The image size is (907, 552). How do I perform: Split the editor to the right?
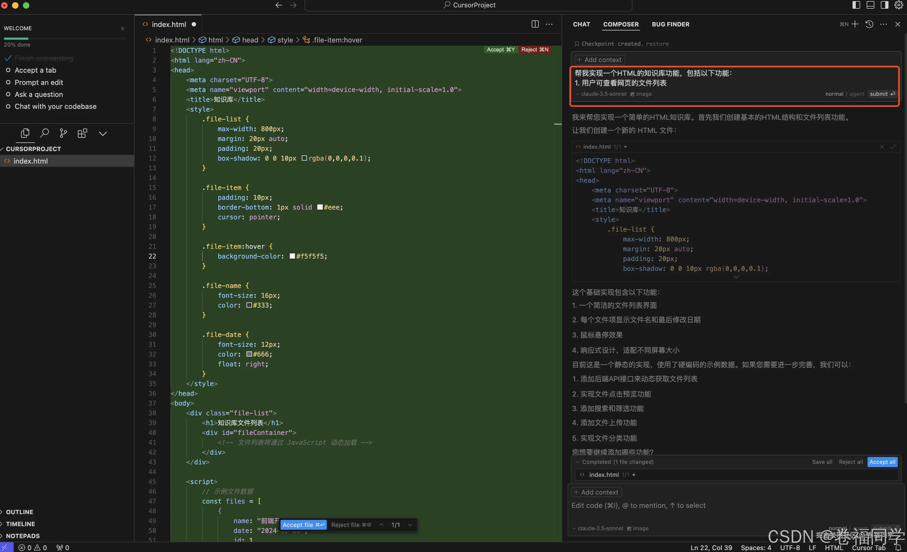pyautogui.click(x=535, y=24)
